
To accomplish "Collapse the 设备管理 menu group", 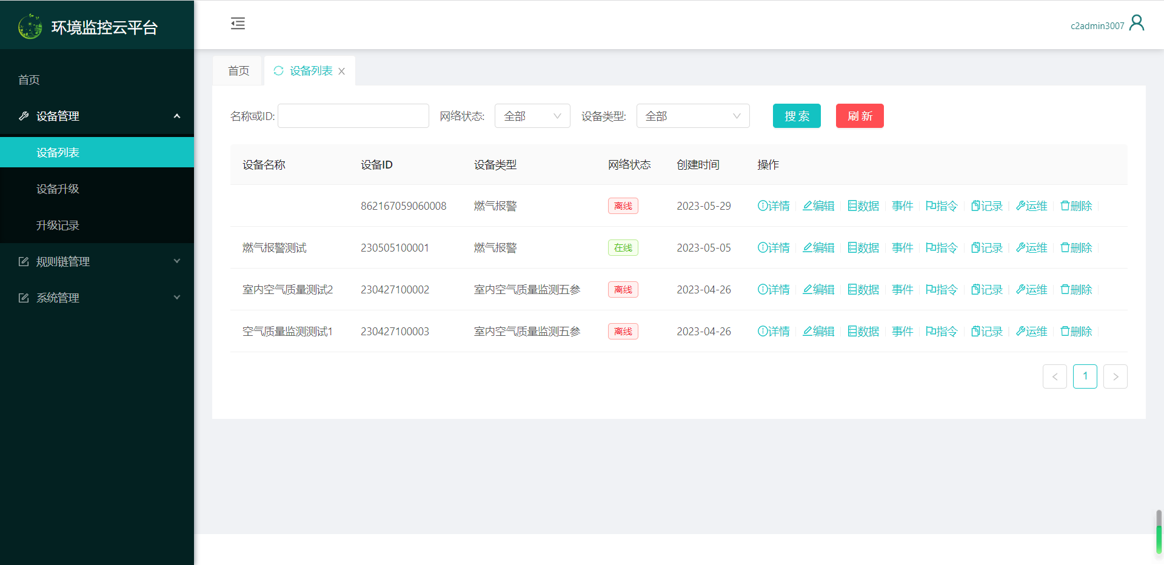I will [97, 116].
